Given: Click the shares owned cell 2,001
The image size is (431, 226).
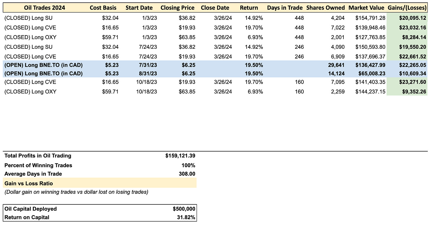Looking at the screenshot, I should (x=338, y=38).
